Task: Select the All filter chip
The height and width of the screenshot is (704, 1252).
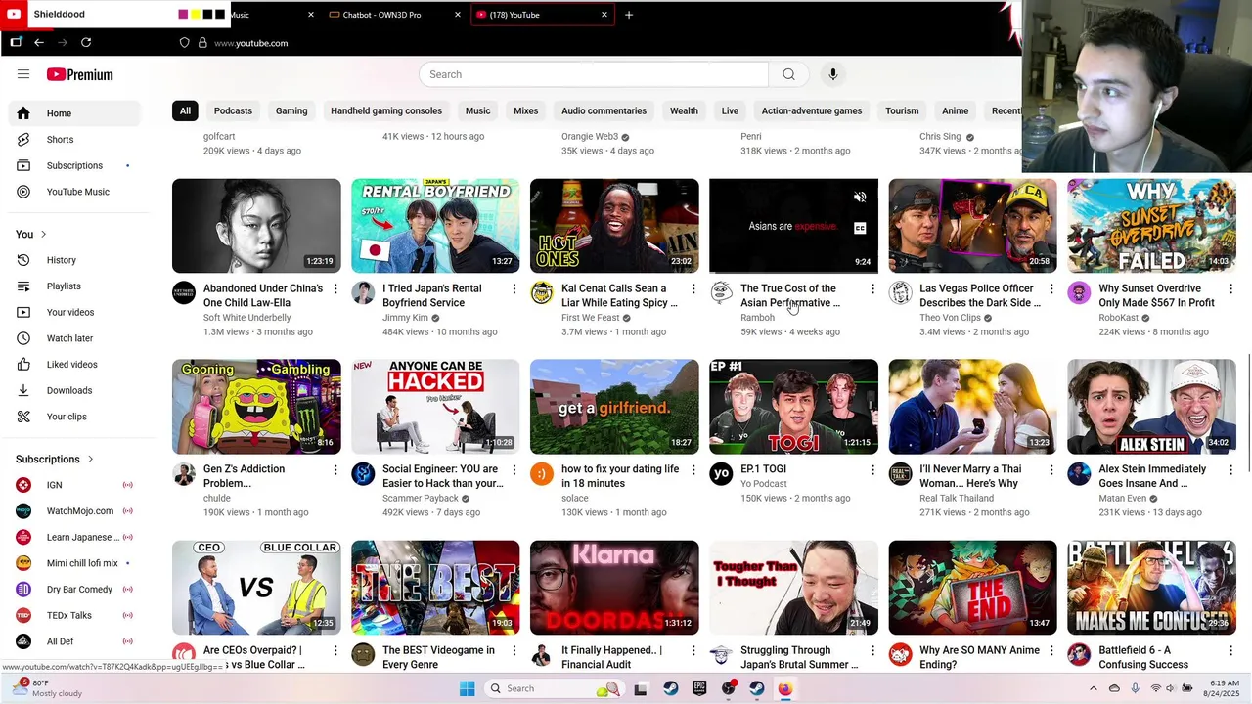Action: point(185,110)
